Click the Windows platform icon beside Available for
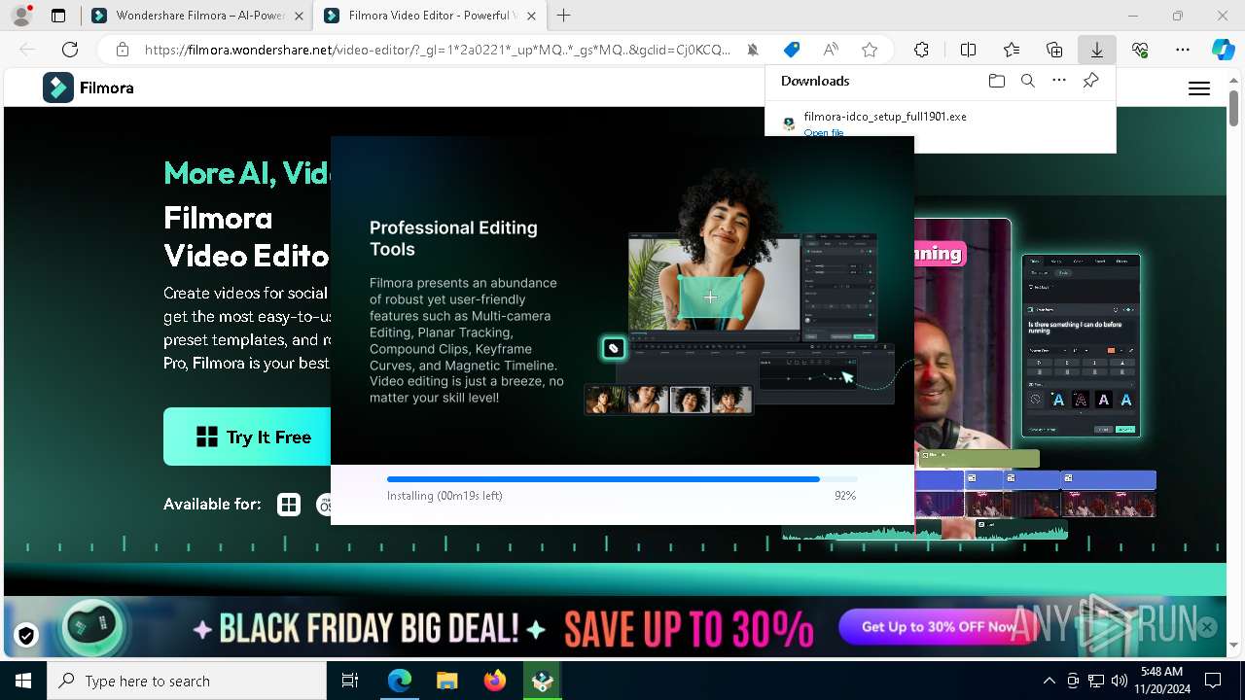Image resolution: width=1245 pixels, height=700 pixels. (289, 505)
